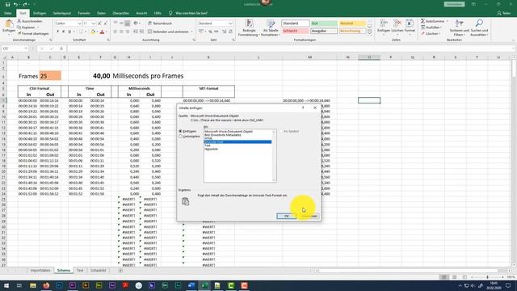Open the ribbon Löschen clear dropdown
The height and width of the screenshot is (291, 517).
click(x=431, y=34)
